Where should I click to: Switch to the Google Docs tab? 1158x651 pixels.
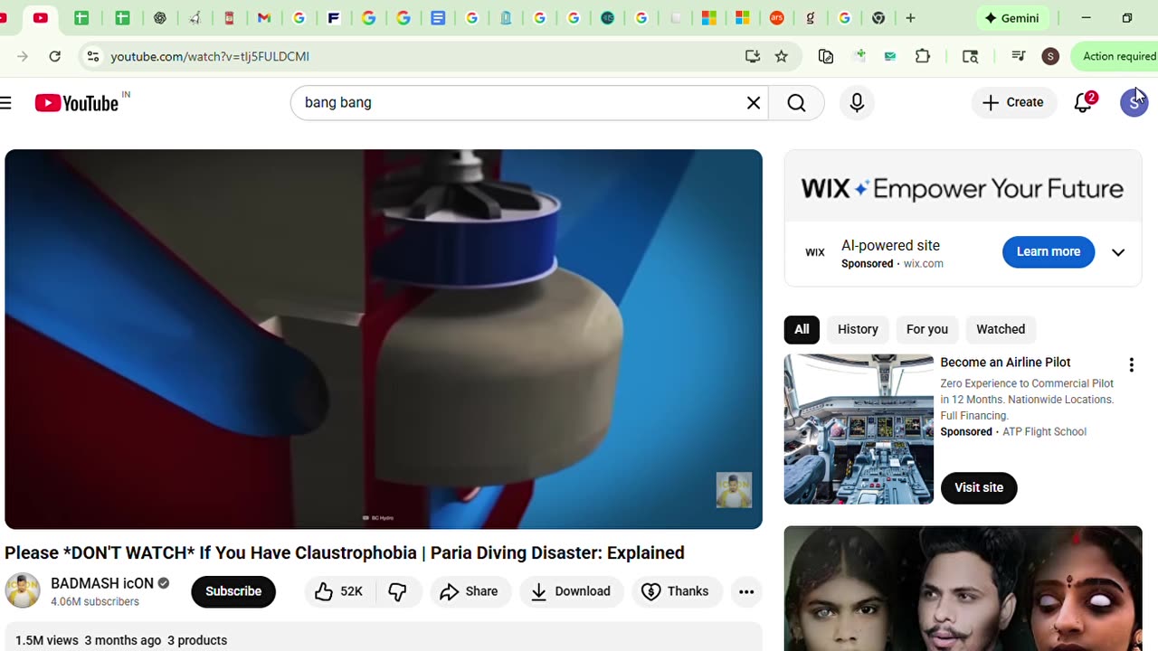coord(438,18)
